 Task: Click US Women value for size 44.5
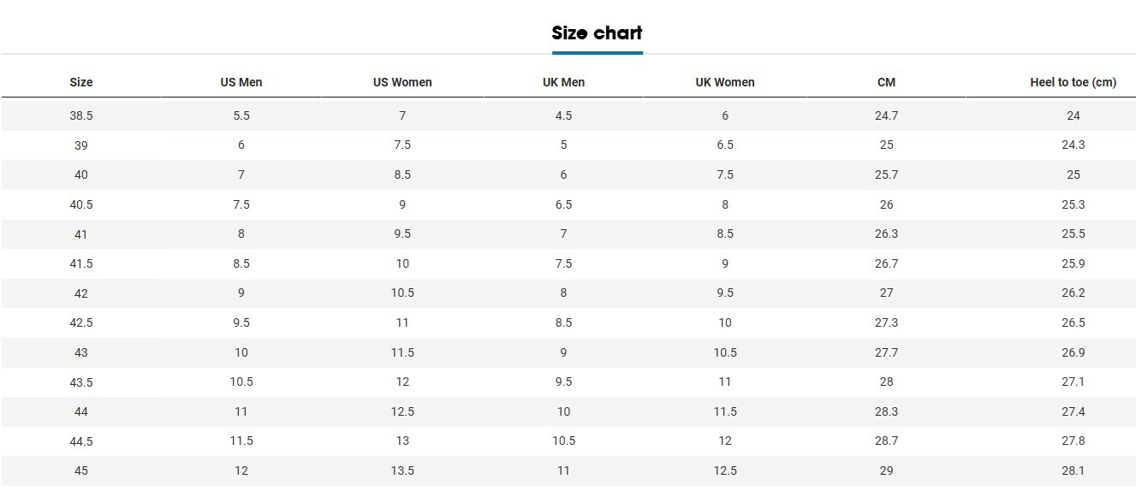click(402, 441)
